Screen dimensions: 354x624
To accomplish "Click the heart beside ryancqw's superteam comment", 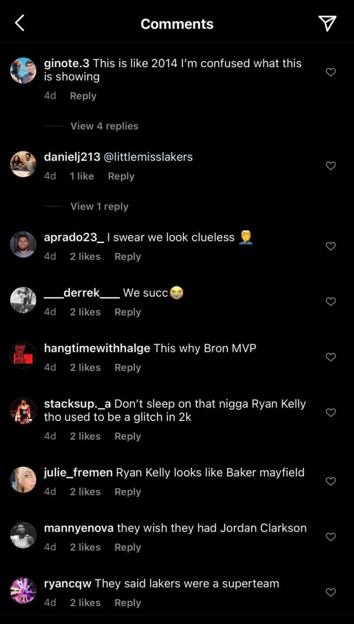I will tap(331, 592).
